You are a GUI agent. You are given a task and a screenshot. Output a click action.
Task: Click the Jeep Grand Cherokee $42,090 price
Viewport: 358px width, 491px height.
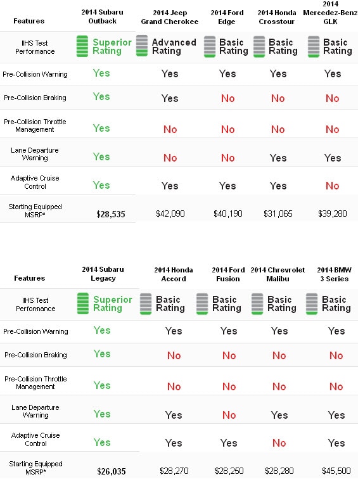tap(170, 214)
